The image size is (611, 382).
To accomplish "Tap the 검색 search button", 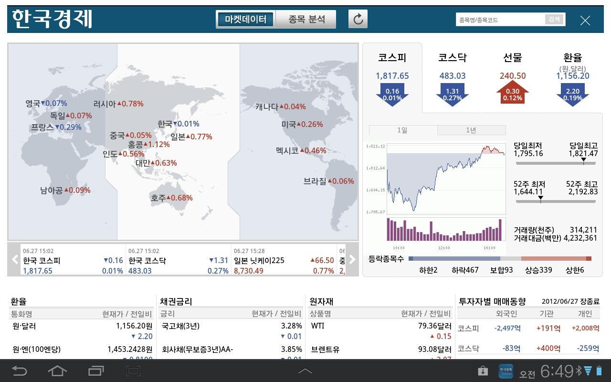I will [x=554, y=19].
